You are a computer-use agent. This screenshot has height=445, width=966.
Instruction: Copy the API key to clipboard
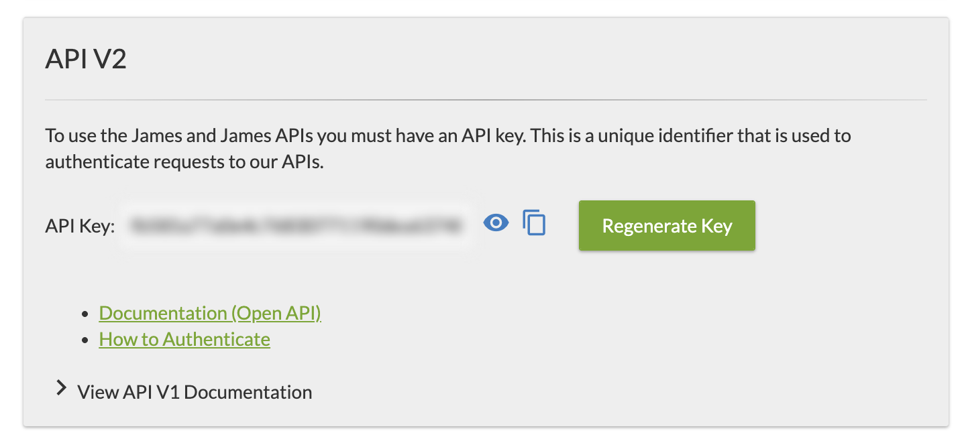(534, 223)
